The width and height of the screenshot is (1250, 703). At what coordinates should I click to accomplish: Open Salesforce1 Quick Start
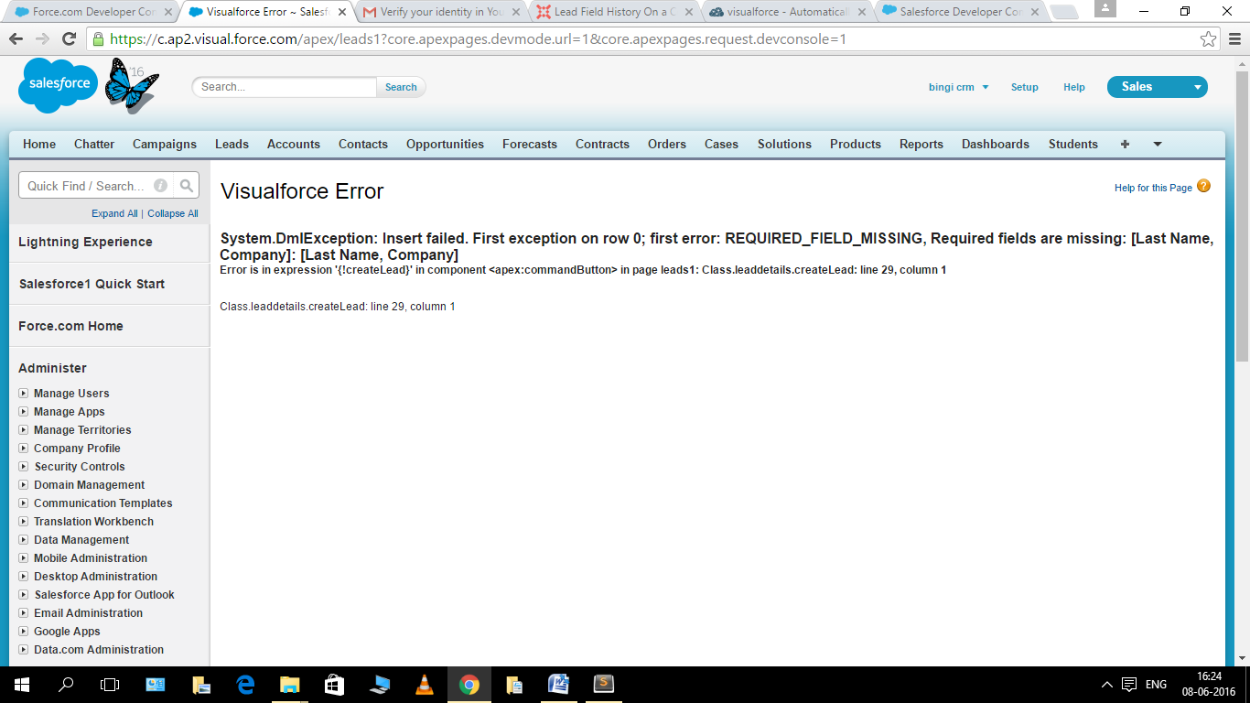click(92, 284)
